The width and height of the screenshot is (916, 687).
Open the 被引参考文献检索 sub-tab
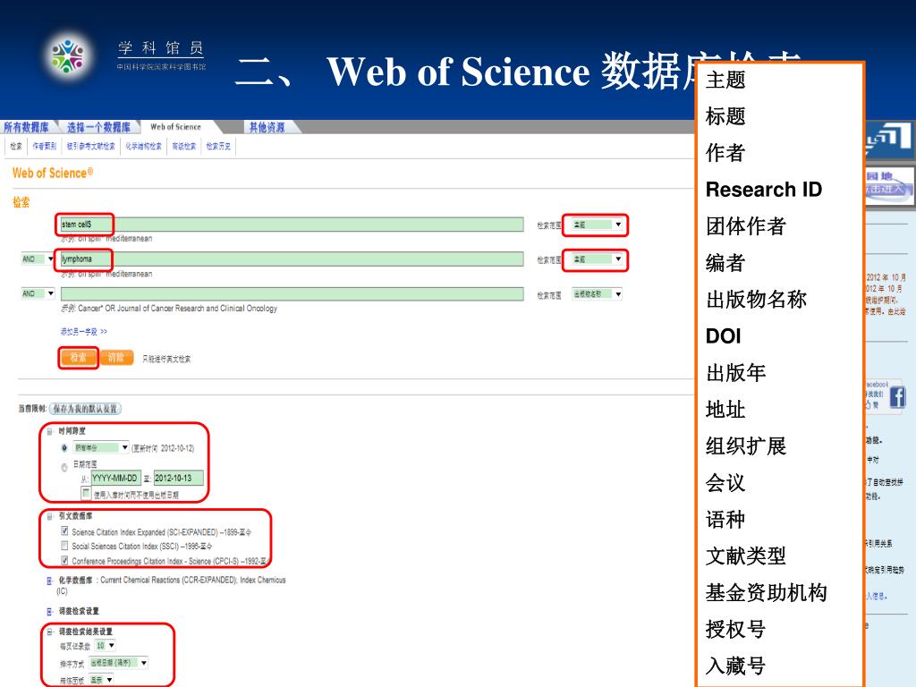coord(90,146)
